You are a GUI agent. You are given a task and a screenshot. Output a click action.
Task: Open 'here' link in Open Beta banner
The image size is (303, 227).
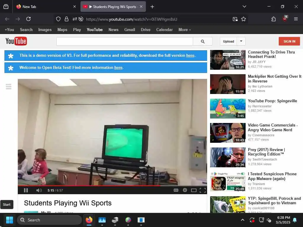pyautogui.click(x=118, y=68)
